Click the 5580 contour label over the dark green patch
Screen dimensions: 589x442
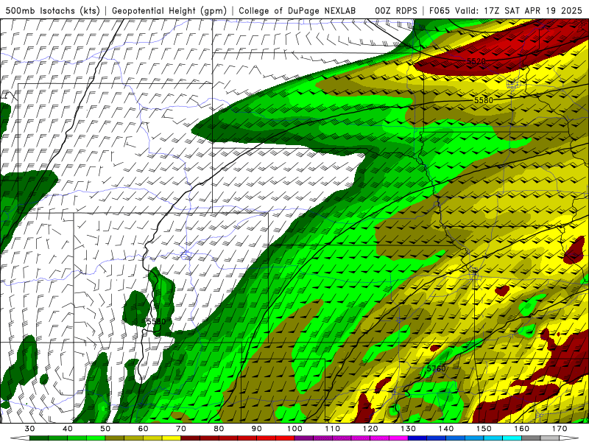point(156,321)
